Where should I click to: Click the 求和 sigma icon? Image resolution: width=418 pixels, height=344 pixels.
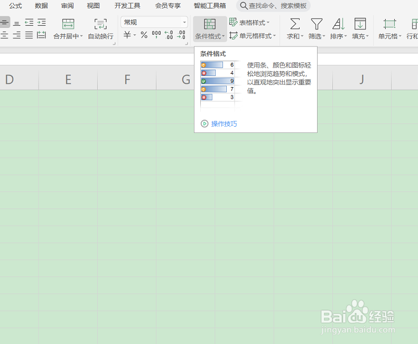[295, 24]
